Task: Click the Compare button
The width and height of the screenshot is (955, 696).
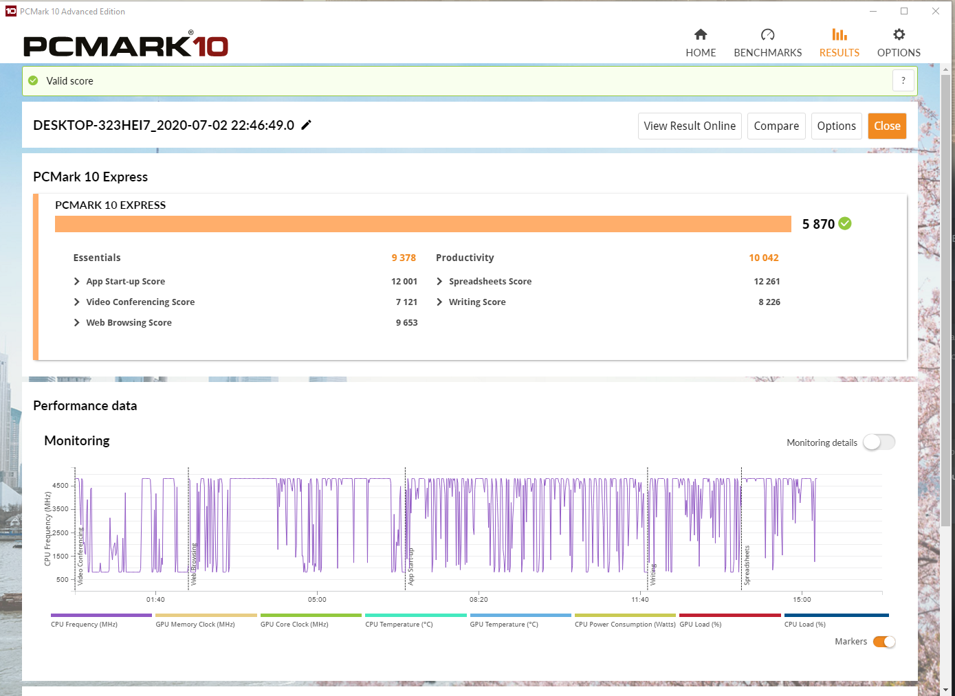Action: [x=776, y=126]
